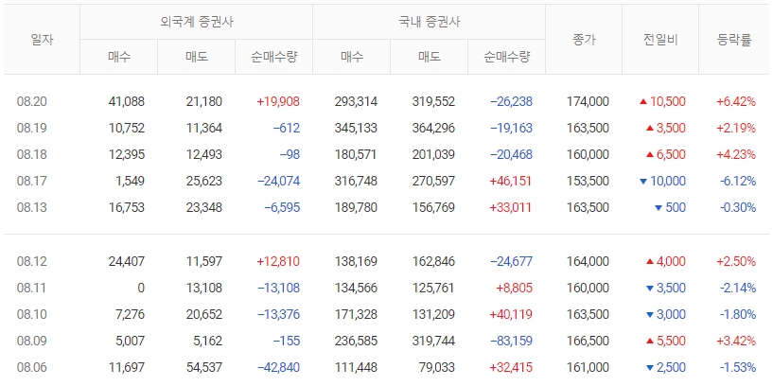The width and height of the screenshot is (773, 386).
Task: Click net volume −6,595
Action: click(282, 207)
